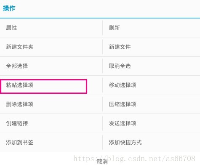Choose 发送选择项 to send selection
This screenshot has width=200, height=167.
coord(152,123)
